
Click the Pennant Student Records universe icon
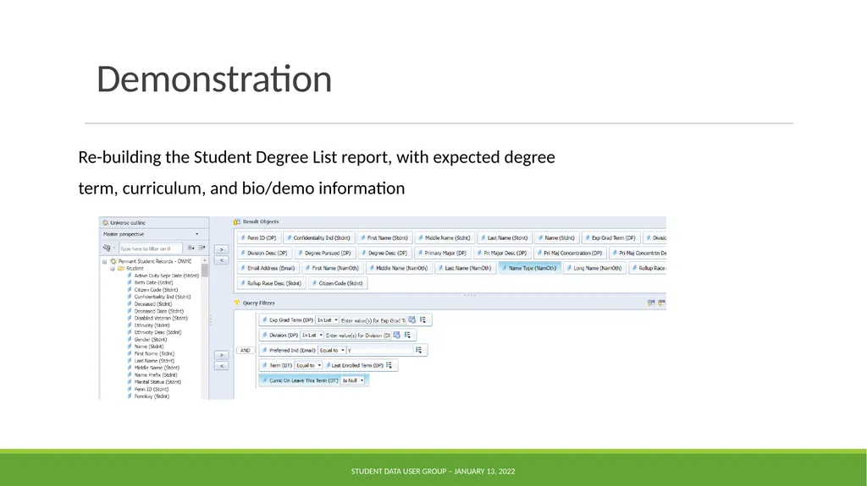pos(113,261)
